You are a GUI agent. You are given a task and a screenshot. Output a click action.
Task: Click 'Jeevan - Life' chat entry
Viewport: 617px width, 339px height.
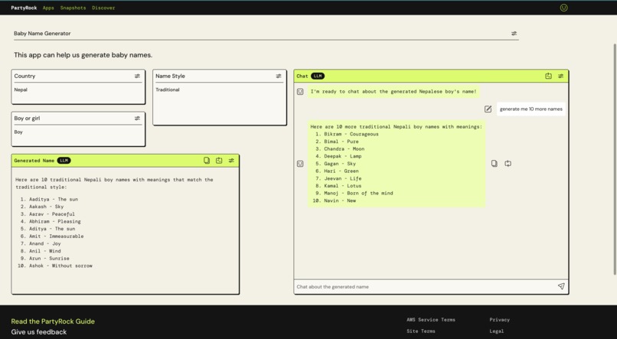tap(343, 178)
